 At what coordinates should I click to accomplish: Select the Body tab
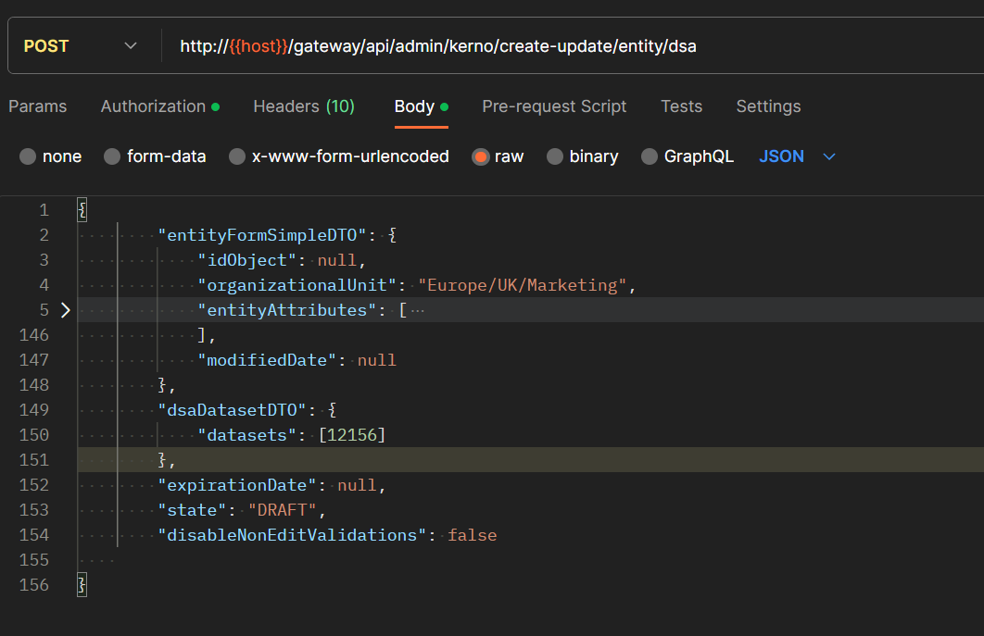click(414, 106)
